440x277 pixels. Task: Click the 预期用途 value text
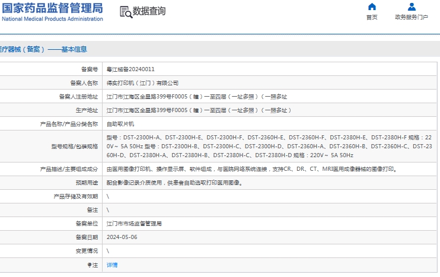[174, 183]
